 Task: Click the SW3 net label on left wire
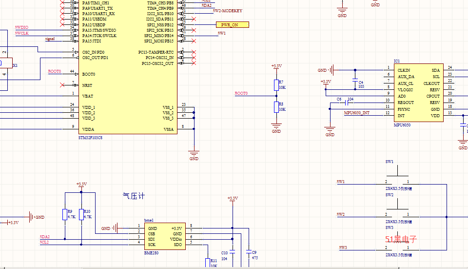[x=343, y=248]
